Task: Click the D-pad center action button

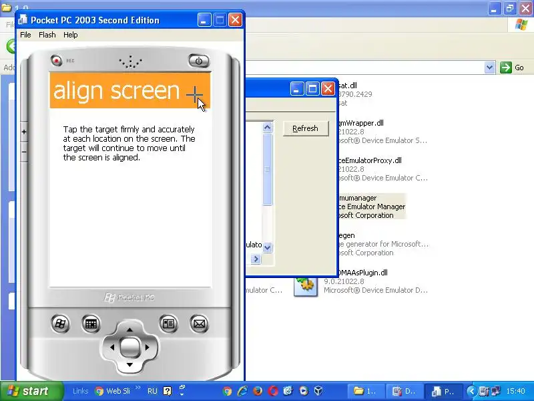Action: [129, 348]
